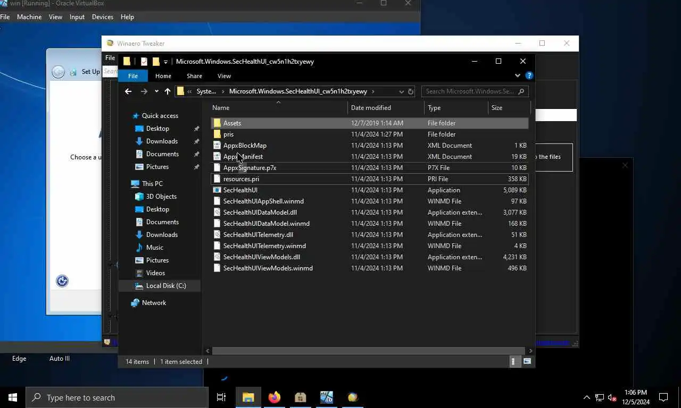The image size is (681, 408).
Task: Go back using the Explorer back arrow
Action: (x=128, y=91)
